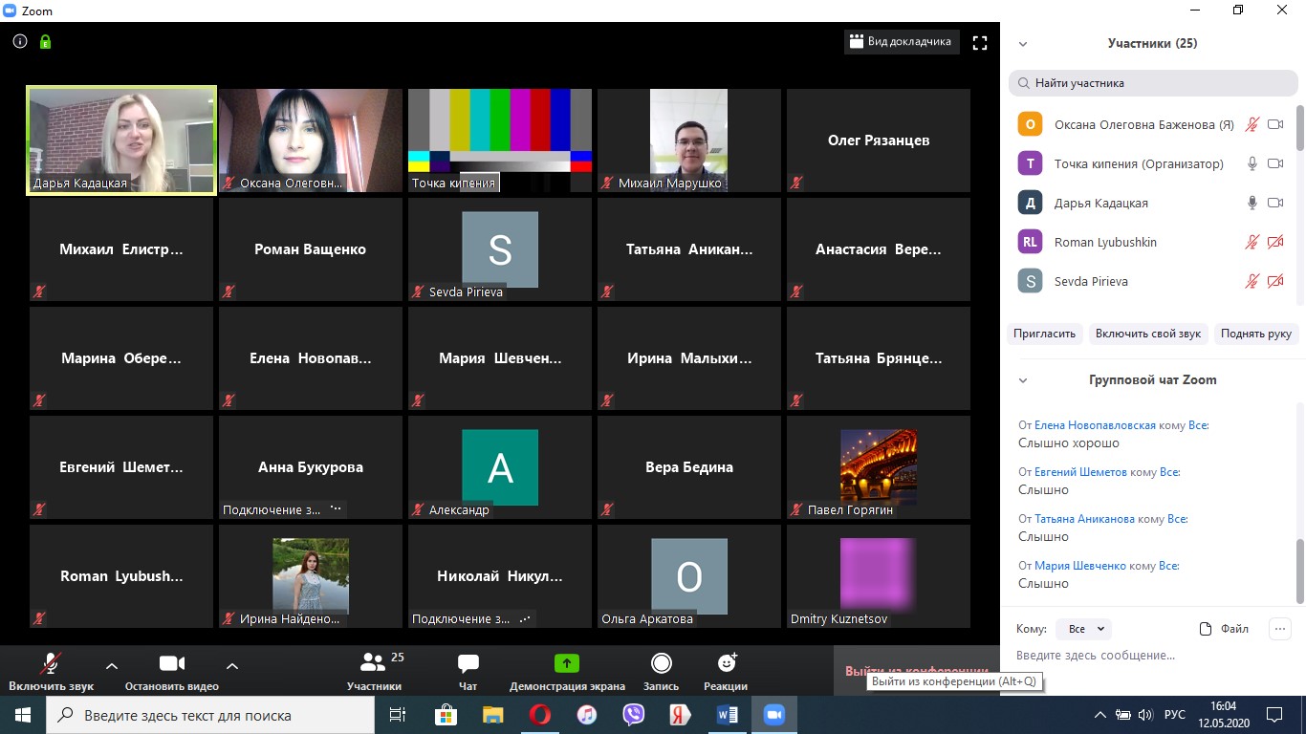Click camera icon for Дарья Кадацкая in list
Screen dimensions: 1306x734
(1275, 204)
